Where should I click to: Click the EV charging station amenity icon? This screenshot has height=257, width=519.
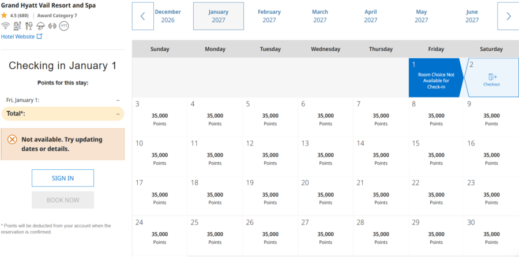[x=17, y=26]
